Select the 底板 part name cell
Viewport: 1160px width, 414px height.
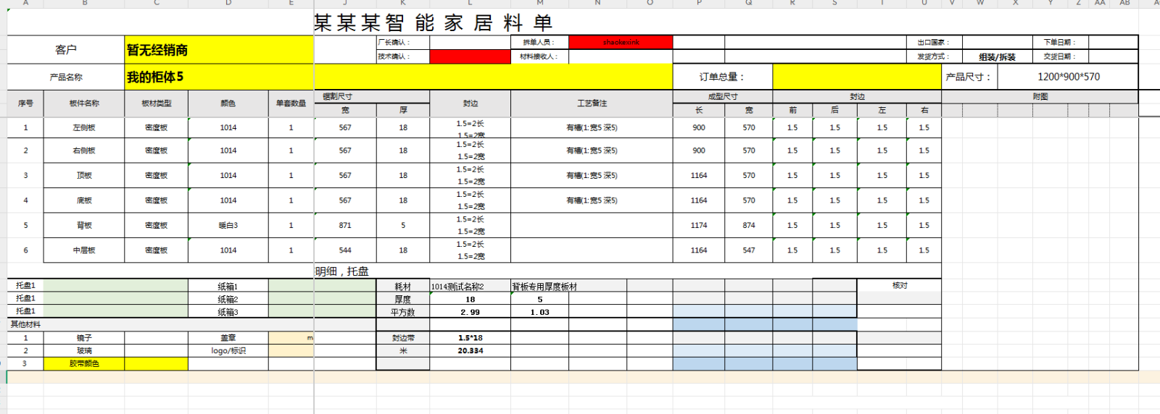click(x=84, y=200)
